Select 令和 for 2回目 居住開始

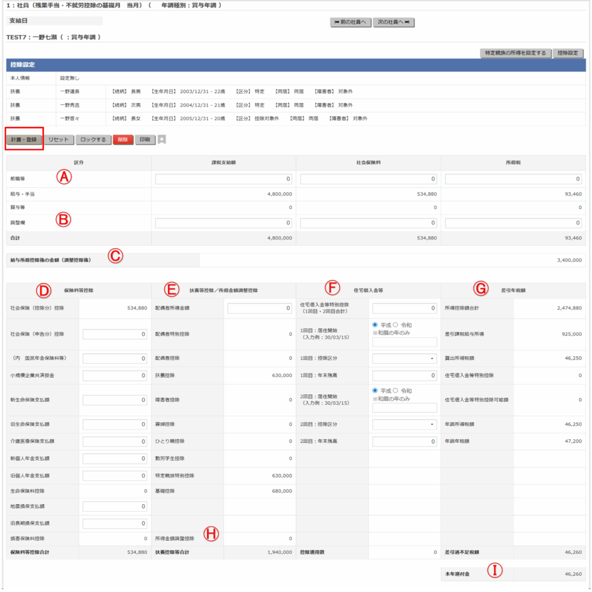click(395, 391)
